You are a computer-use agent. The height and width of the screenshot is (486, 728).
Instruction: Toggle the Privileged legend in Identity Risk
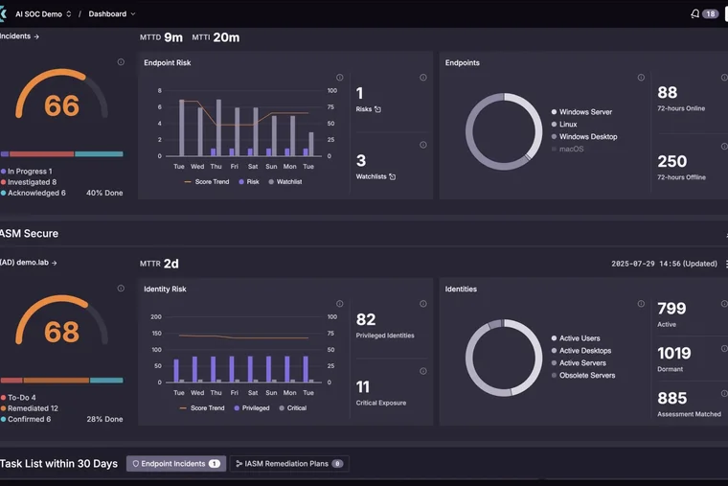pyautogui.click(x=252, y=408)
